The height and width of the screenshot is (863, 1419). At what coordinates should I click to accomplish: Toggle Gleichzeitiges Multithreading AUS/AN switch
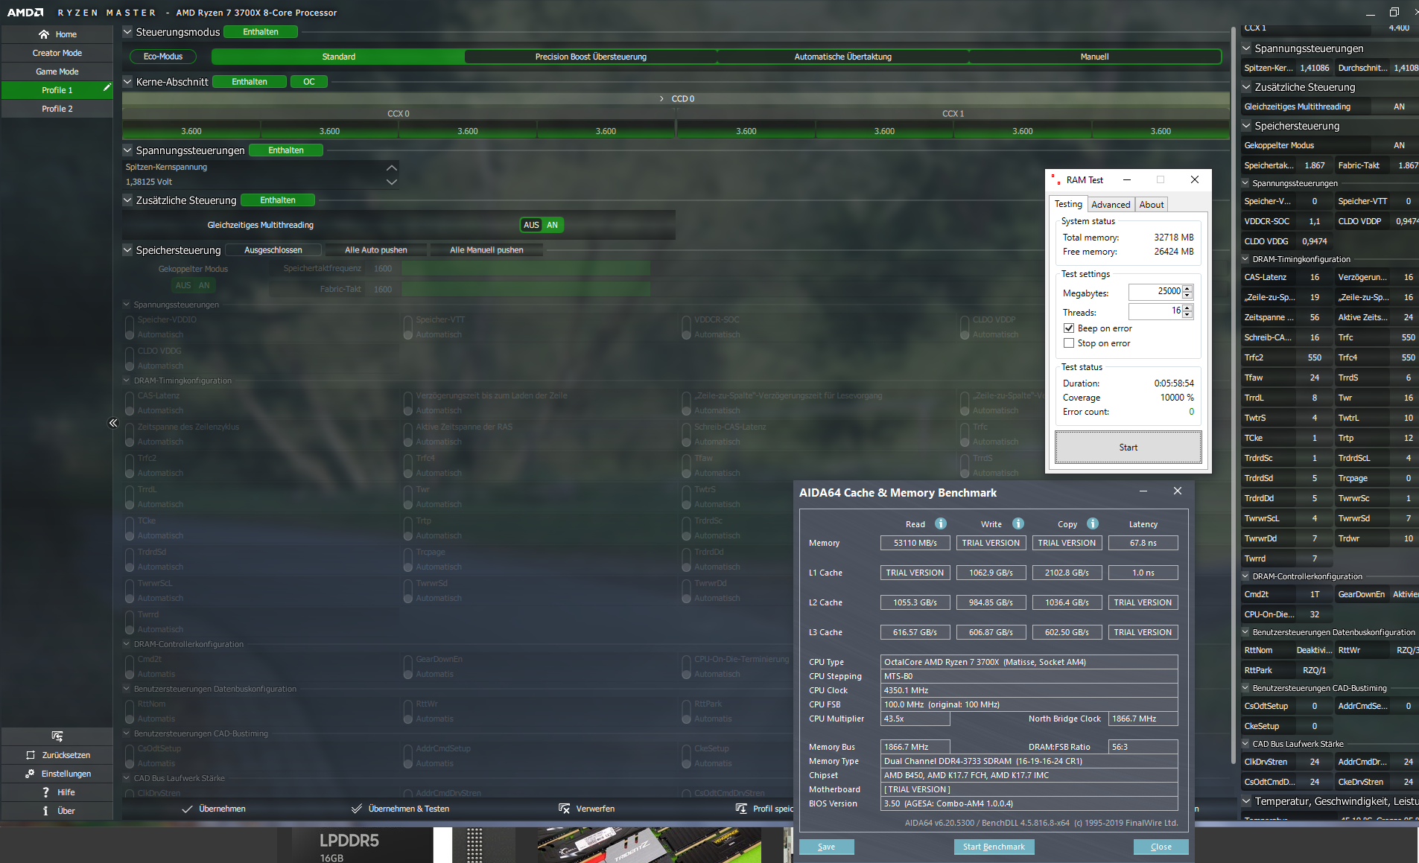click(x=542, y=225)
